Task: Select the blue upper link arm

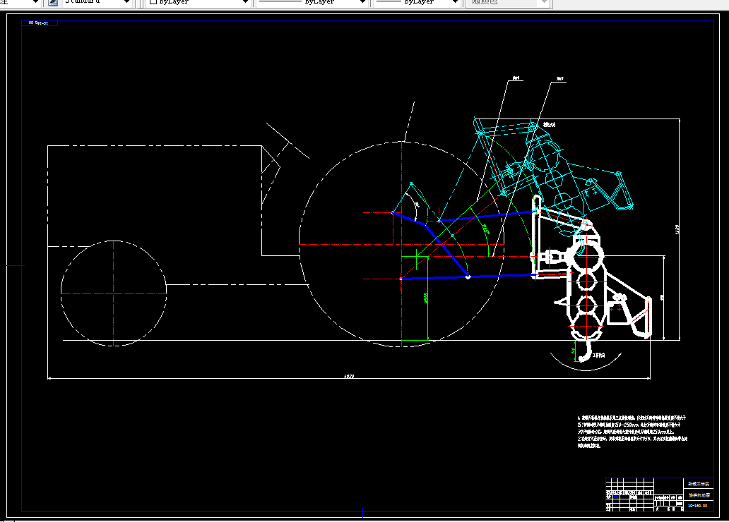Action: click(488, 216)
